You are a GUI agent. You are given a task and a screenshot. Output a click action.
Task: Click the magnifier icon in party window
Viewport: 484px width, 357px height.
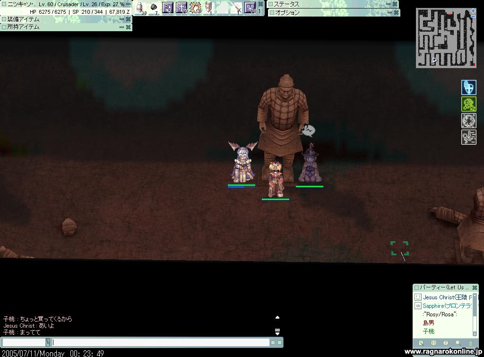pyautogui.click(x=458, y=343)
